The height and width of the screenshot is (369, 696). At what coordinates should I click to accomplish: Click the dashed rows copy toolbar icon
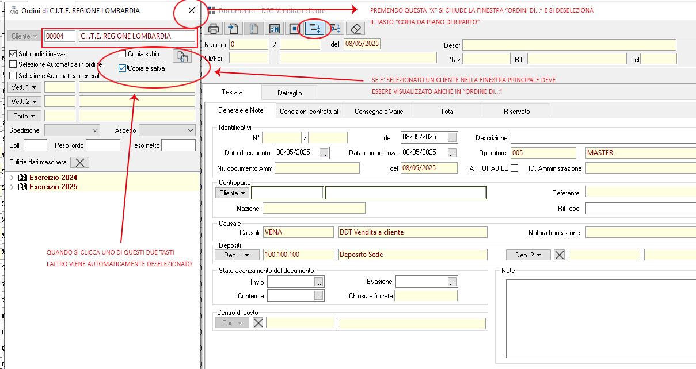point(335,28)
